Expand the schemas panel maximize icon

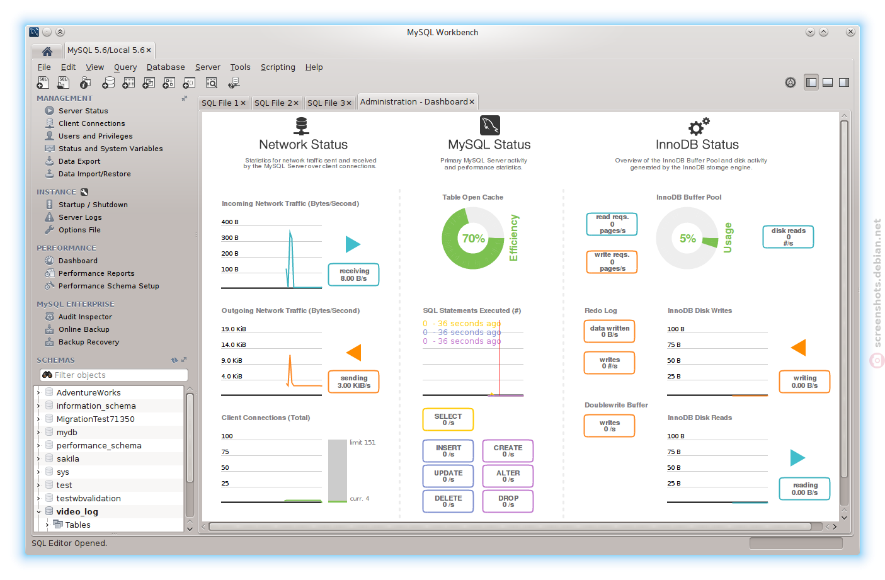[184, 360]
